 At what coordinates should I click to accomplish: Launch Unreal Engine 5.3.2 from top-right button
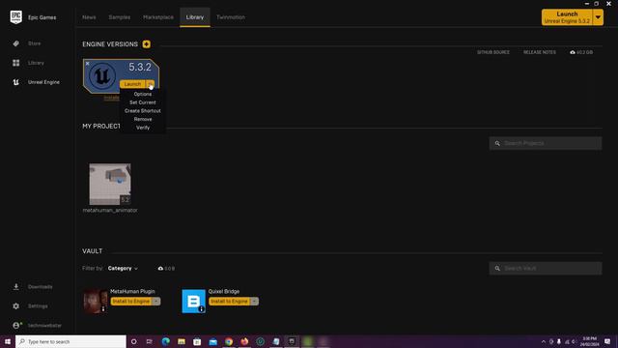coord(567,17)
